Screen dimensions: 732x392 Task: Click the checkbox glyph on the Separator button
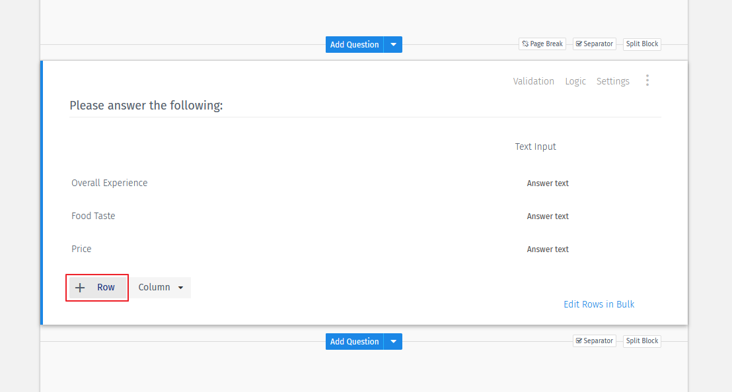tap(578, 44)
